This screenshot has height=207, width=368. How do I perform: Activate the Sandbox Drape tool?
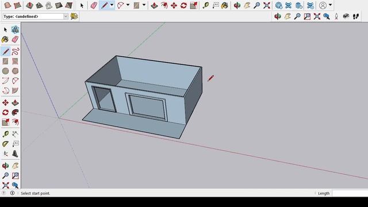click(x=49, y=5)
